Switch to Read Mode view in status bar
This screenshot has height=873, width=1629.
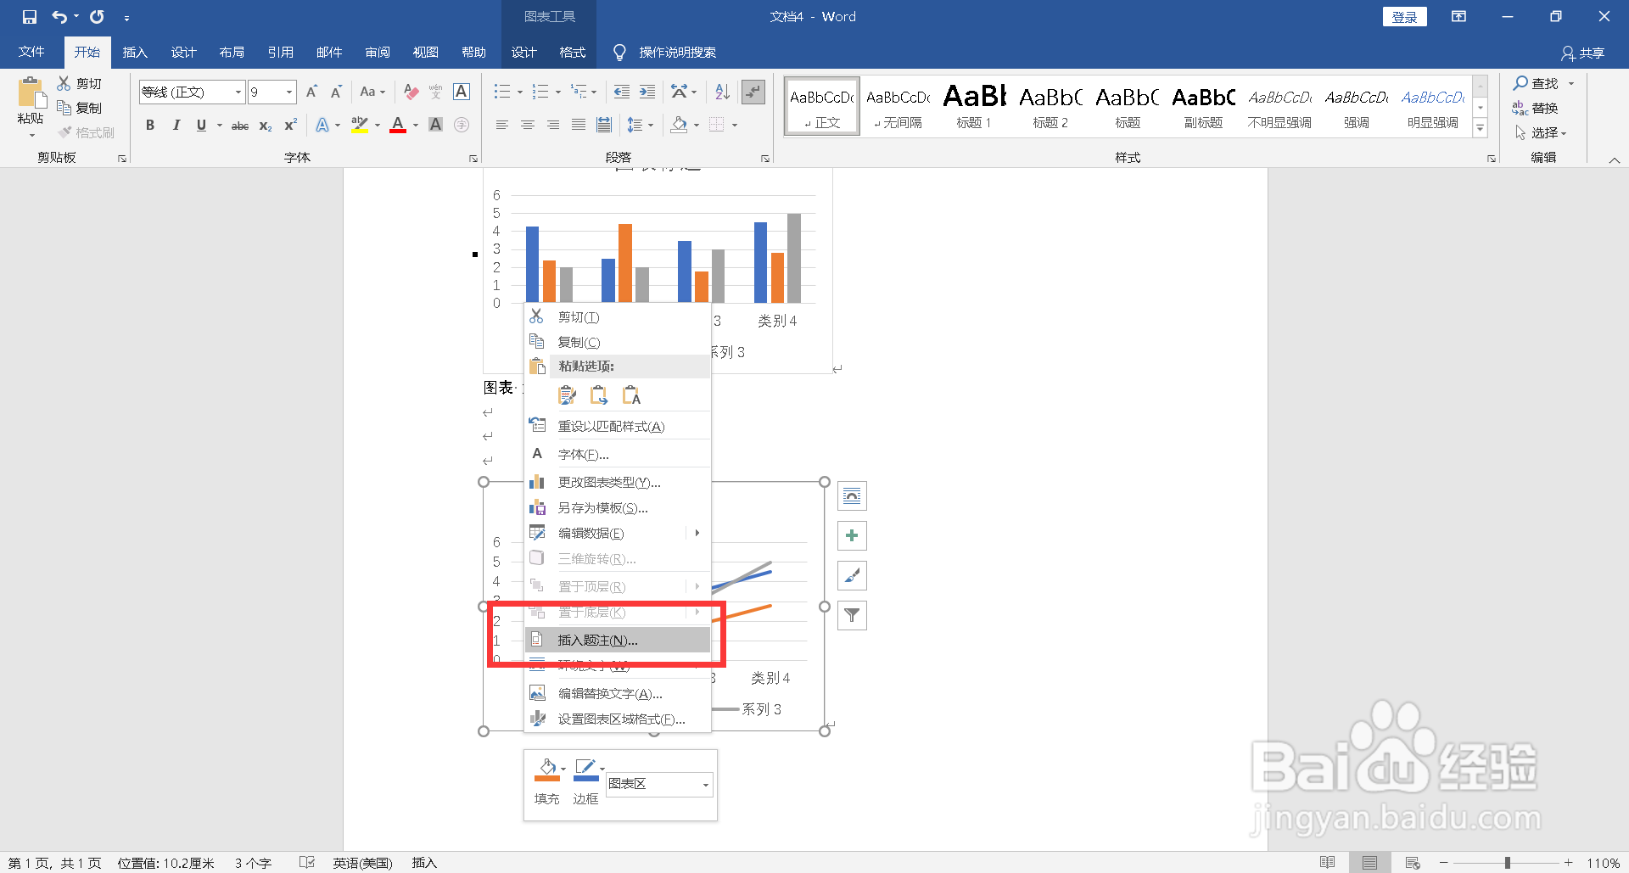[1328, 863]
